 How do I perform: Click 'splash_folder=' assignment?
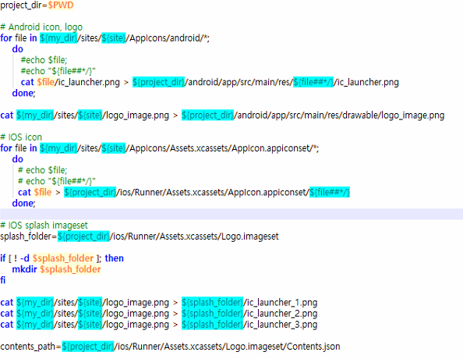click(29, 236)
